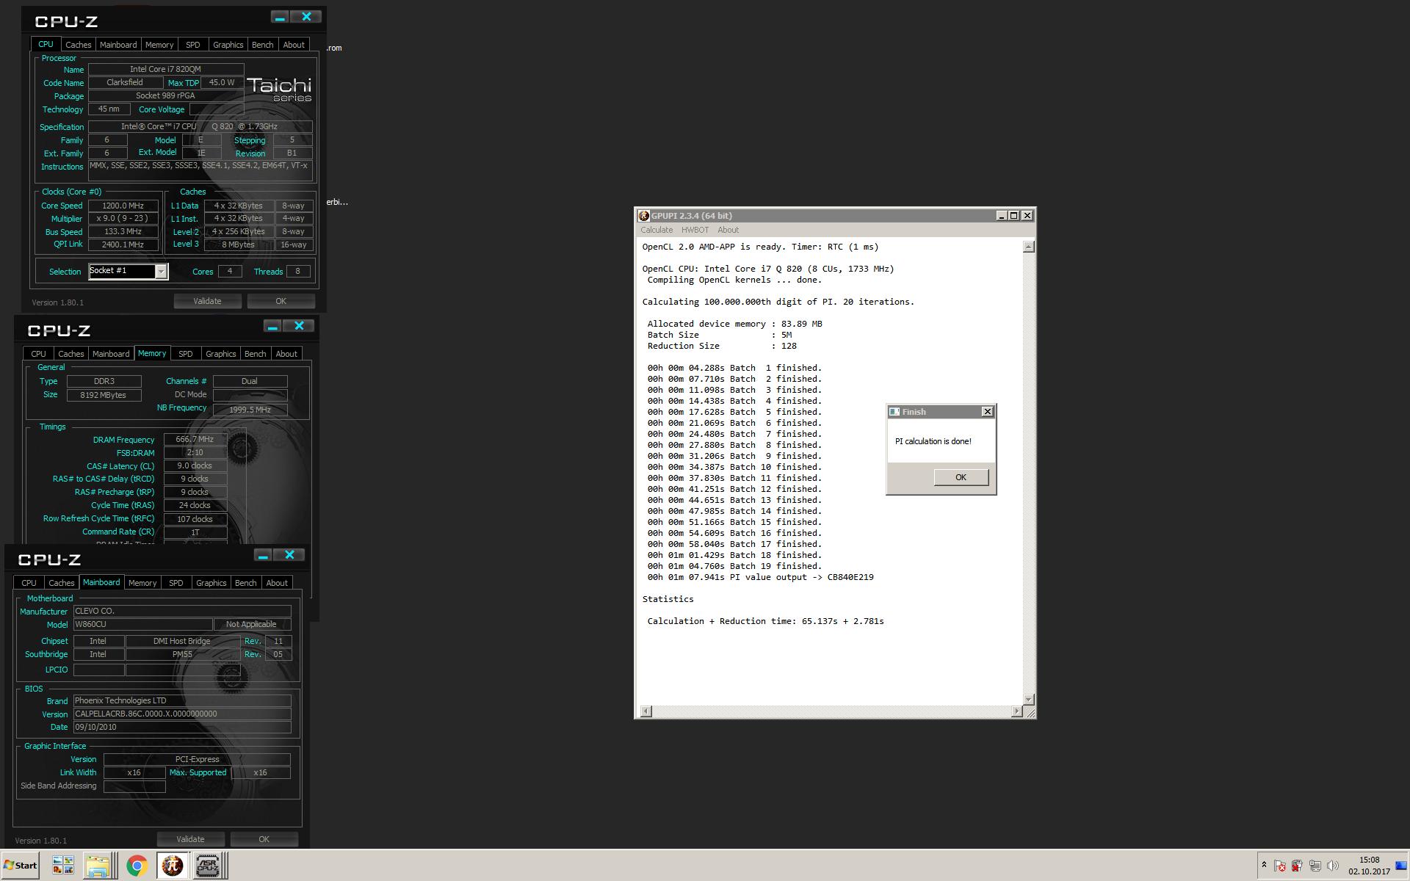Click the GPUPI horizontal scrollbar right arrow
The image size is (1410, 881).
click(x=1017, y=711)
